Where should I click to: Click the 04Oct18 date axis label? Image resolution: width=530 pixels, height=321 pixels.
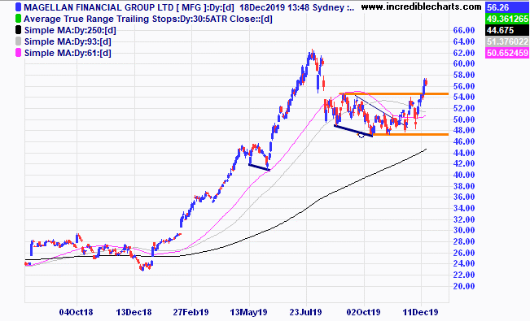click(76, 312)
